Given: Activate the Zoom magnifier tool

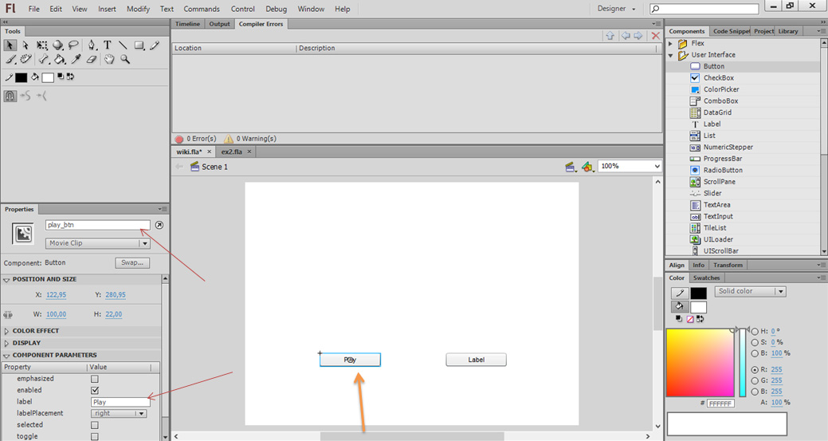Looking at the screenshot, I should tap(125, 59).
